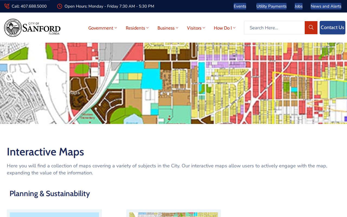Click the Planning & Sustainability heading
The image size is (347, 217).
click(50, 194)
